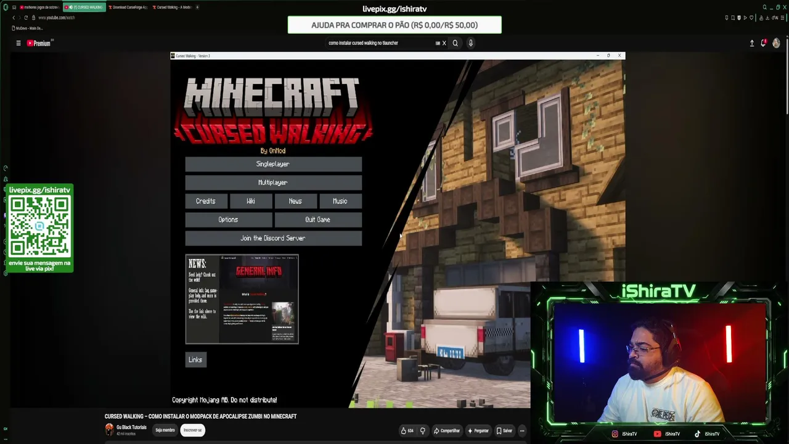Like the video with 634 likes

(x=407, y=430)
